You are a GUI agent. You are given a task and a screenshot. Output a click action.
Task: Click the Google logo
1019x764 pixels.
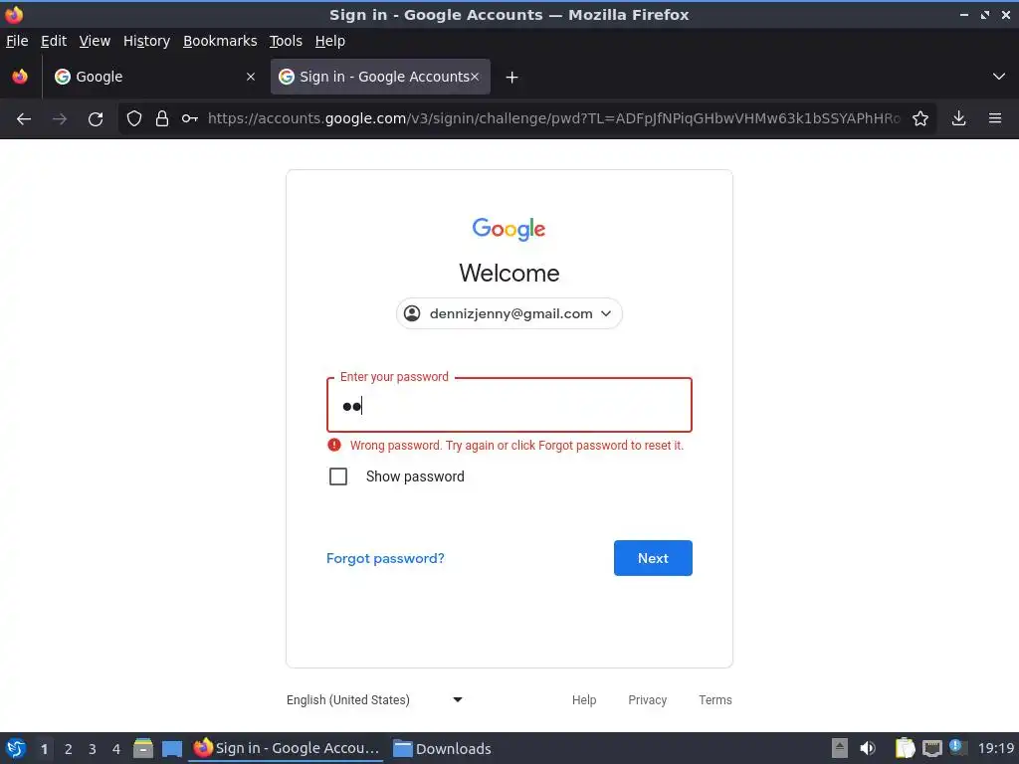click(509, 229)
